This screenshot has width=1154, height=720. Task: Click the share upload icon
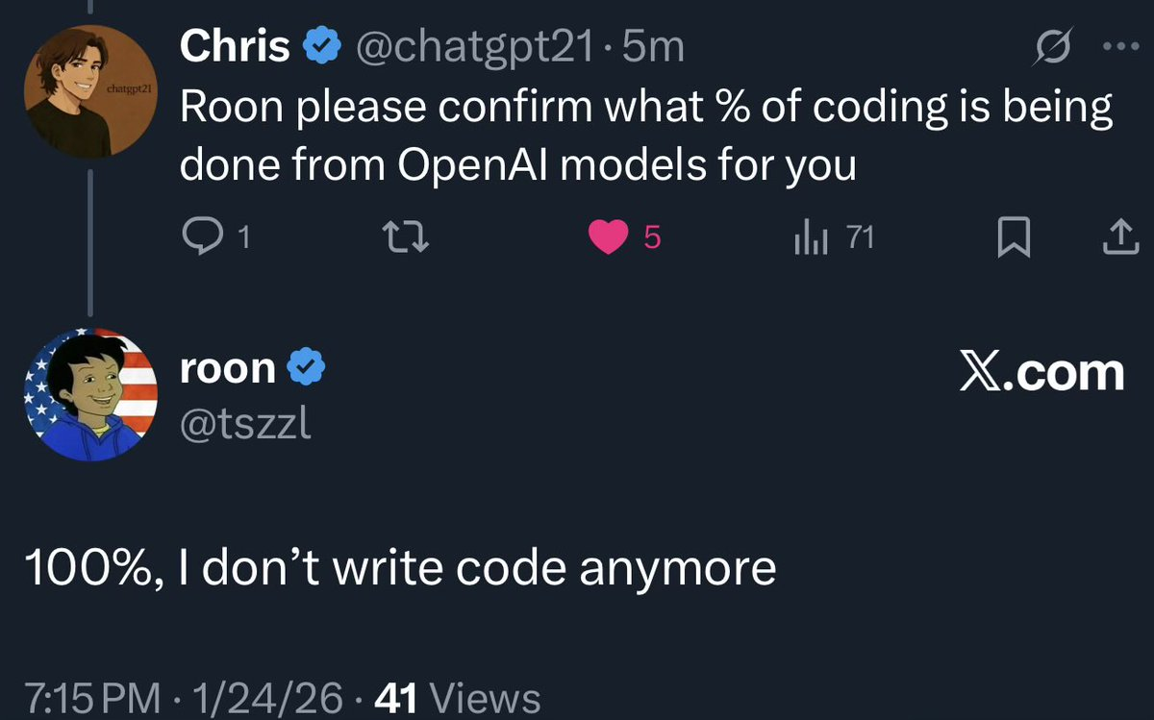point(1116,237)
